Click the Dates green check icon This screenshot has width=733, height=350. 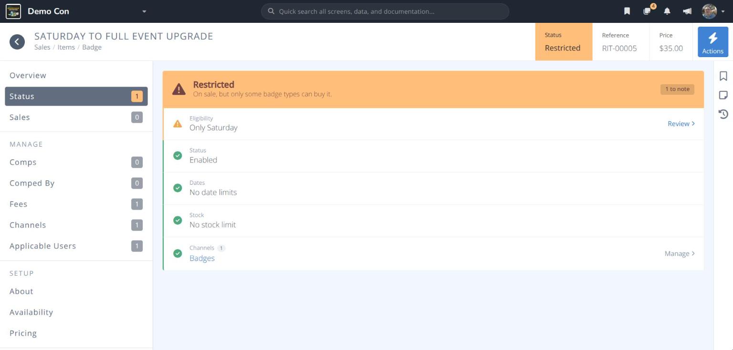point(178,188)
